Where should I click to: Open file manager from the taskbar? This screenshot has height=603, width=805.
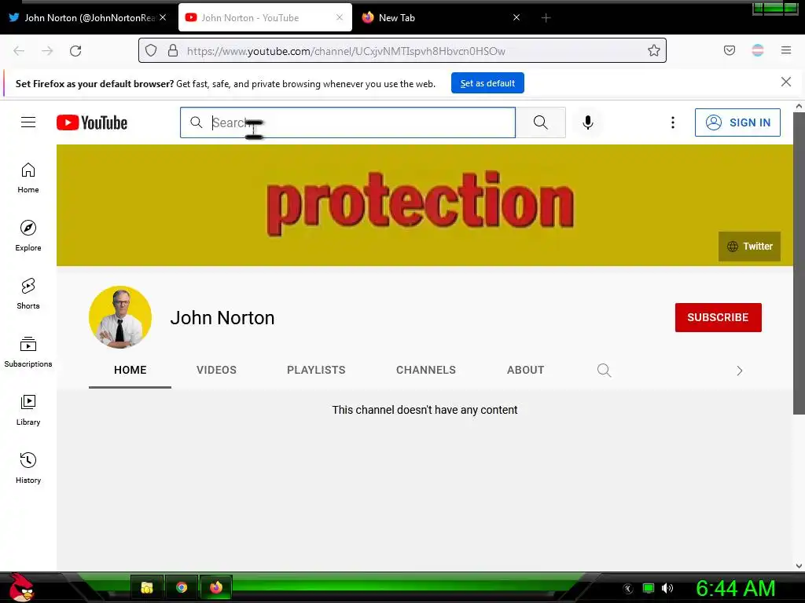[x=147, y=587]
